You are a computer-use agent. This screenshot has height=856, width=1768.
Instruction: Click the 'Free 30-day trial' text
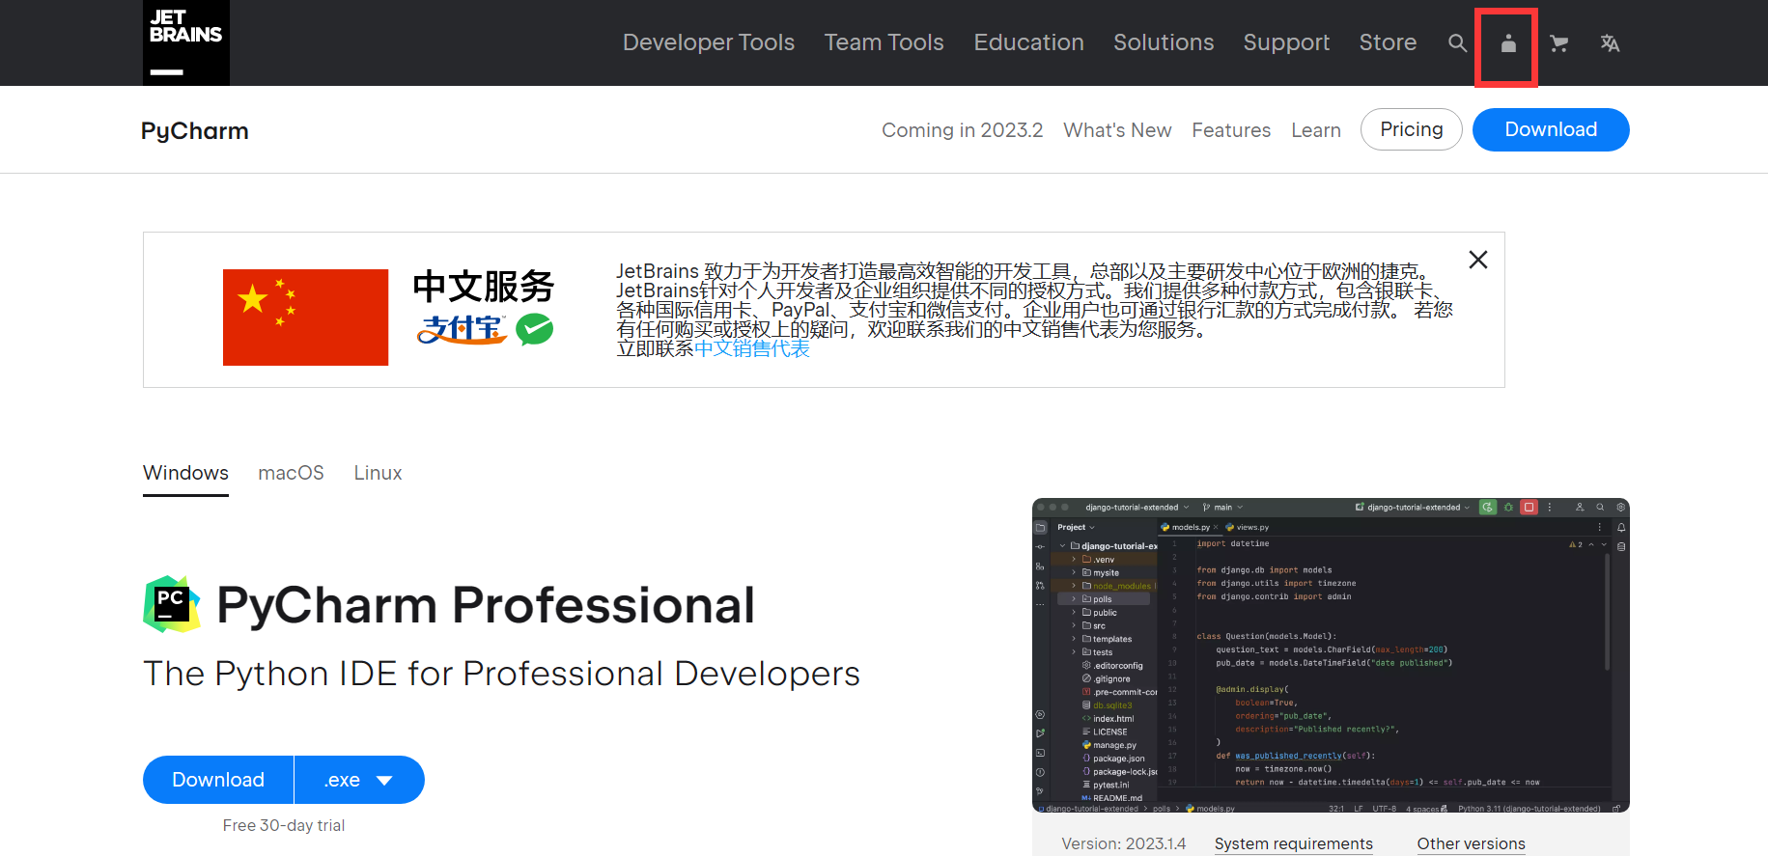pyautogui.click(x=284, y=825)
